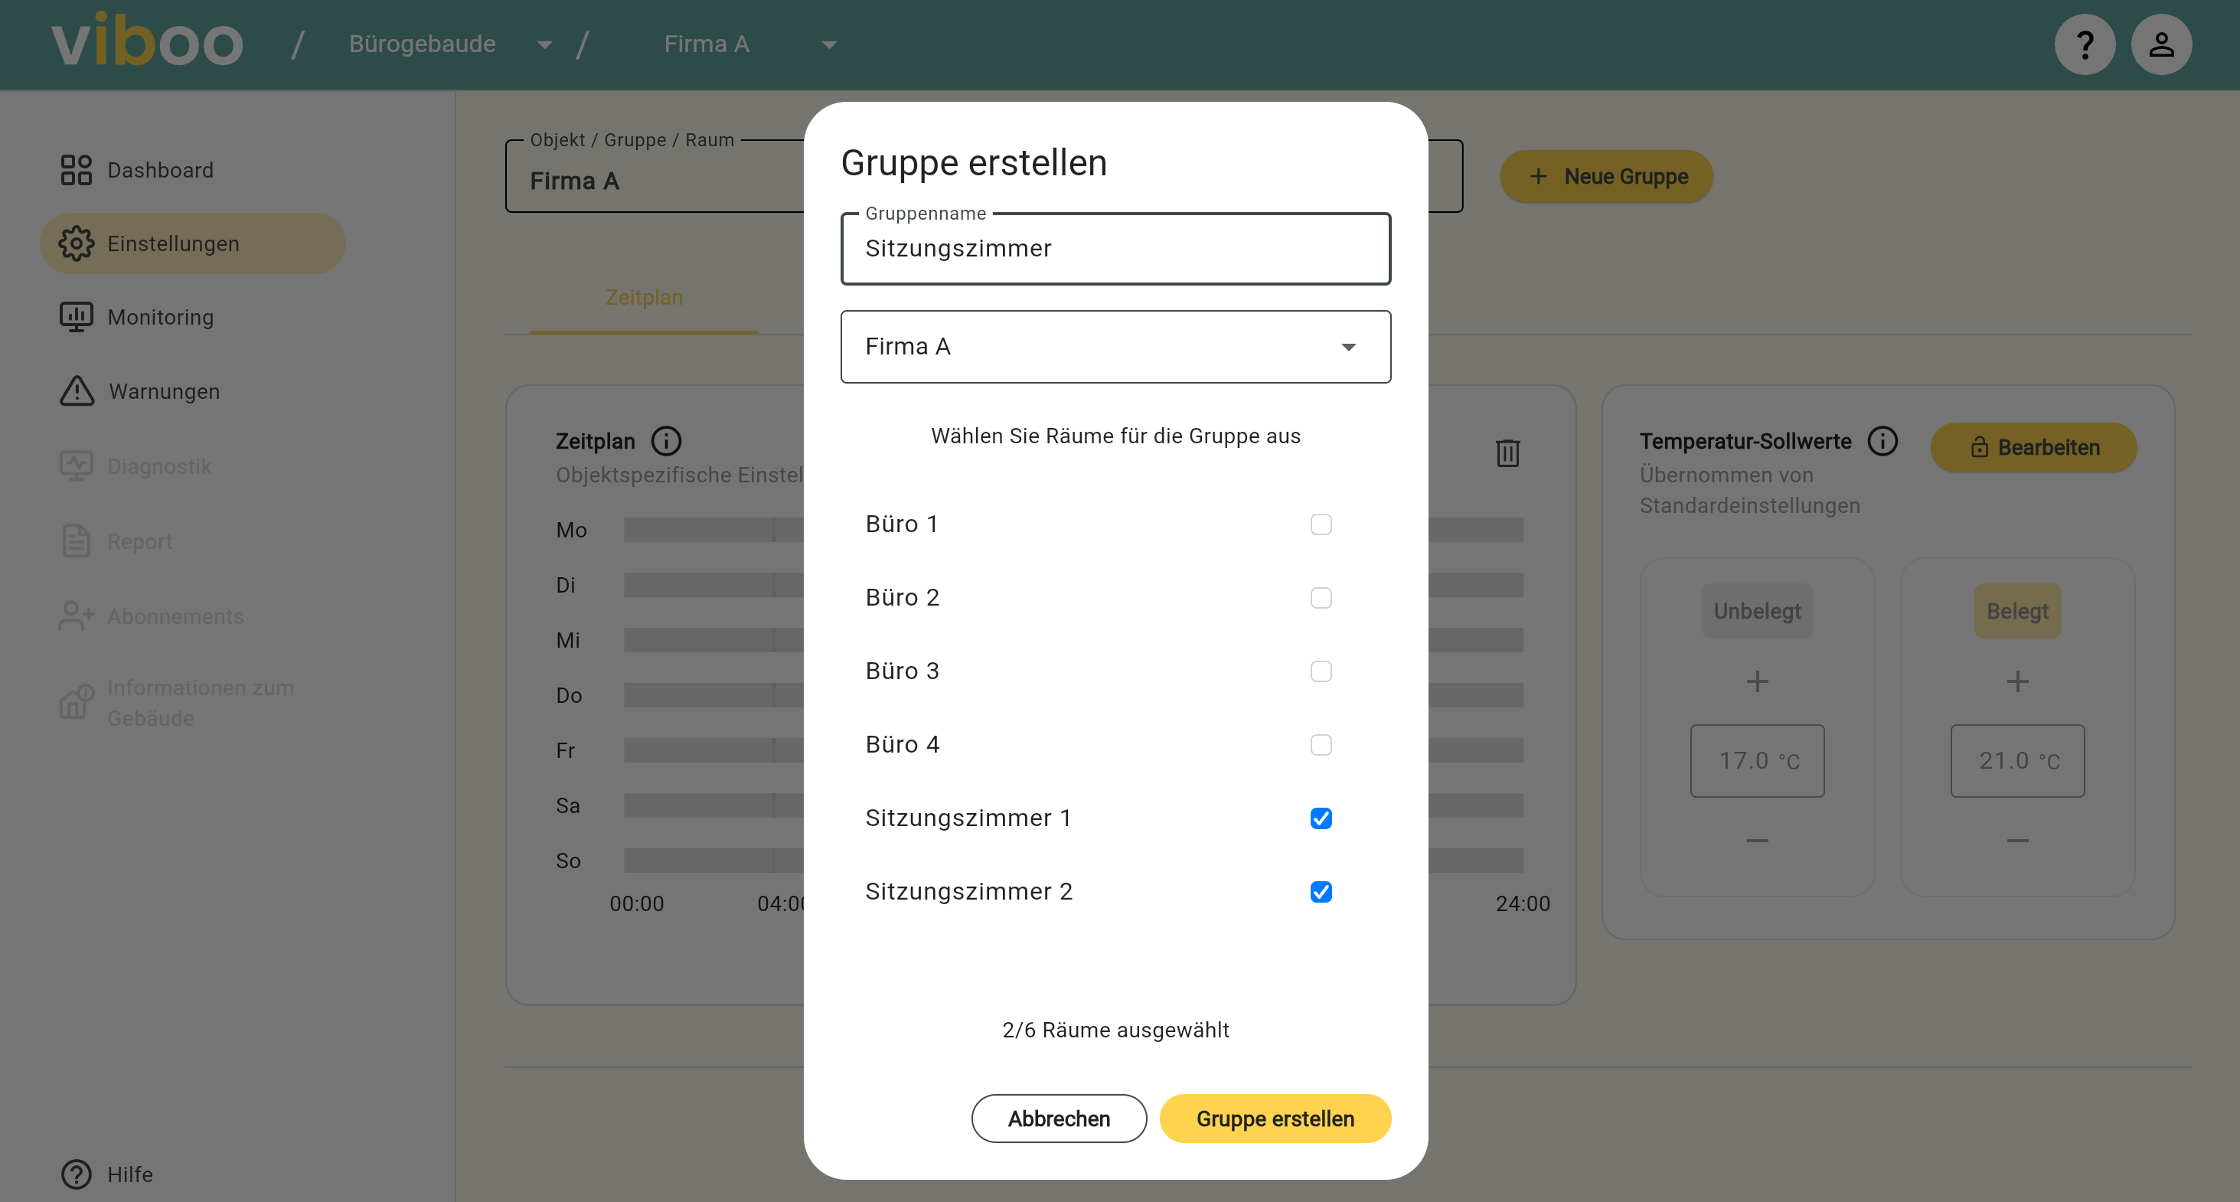This screenshot has height=1202, width=2240.
Task: Click the info icon next to Zeitplan
Action: pyautogui.click(x=666, y=441)
